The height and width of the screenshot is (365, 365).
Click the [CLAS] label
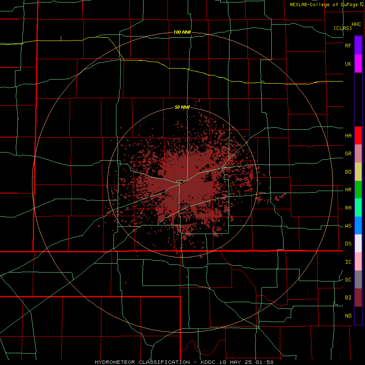point(343,28)
